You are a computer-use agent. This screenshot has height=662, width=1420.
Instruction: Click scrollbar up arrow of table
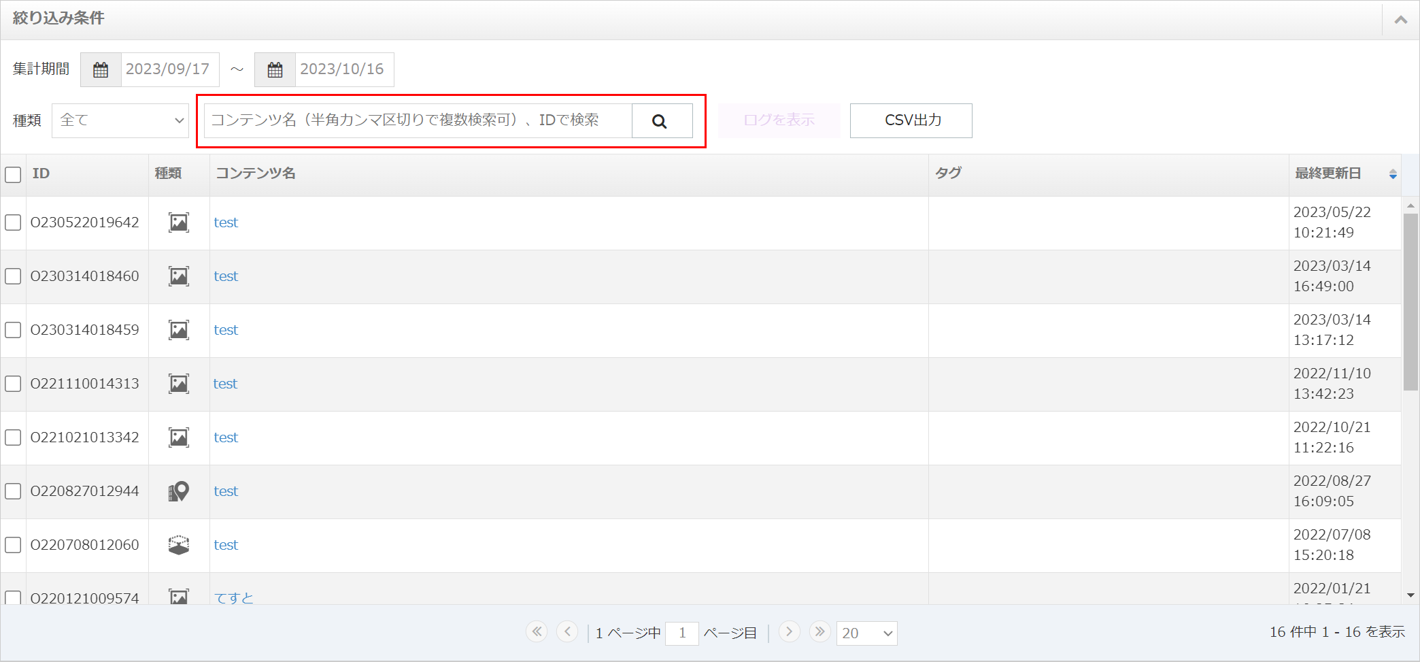(x=1410, y=205)
